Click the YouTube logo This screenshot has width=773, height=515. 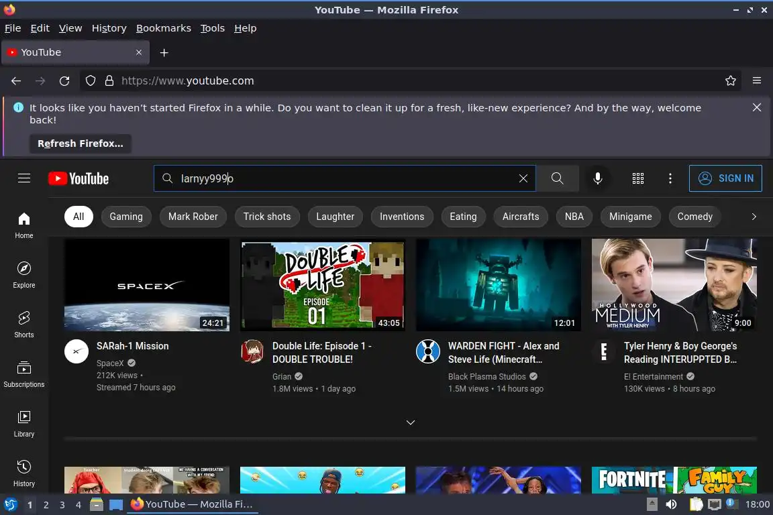point(79,178)
